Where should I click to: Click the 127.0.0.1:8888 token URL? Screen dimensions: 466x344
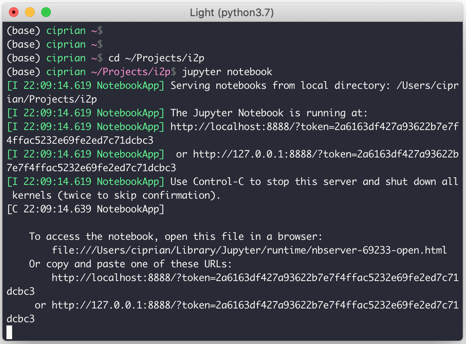(319, 154)
